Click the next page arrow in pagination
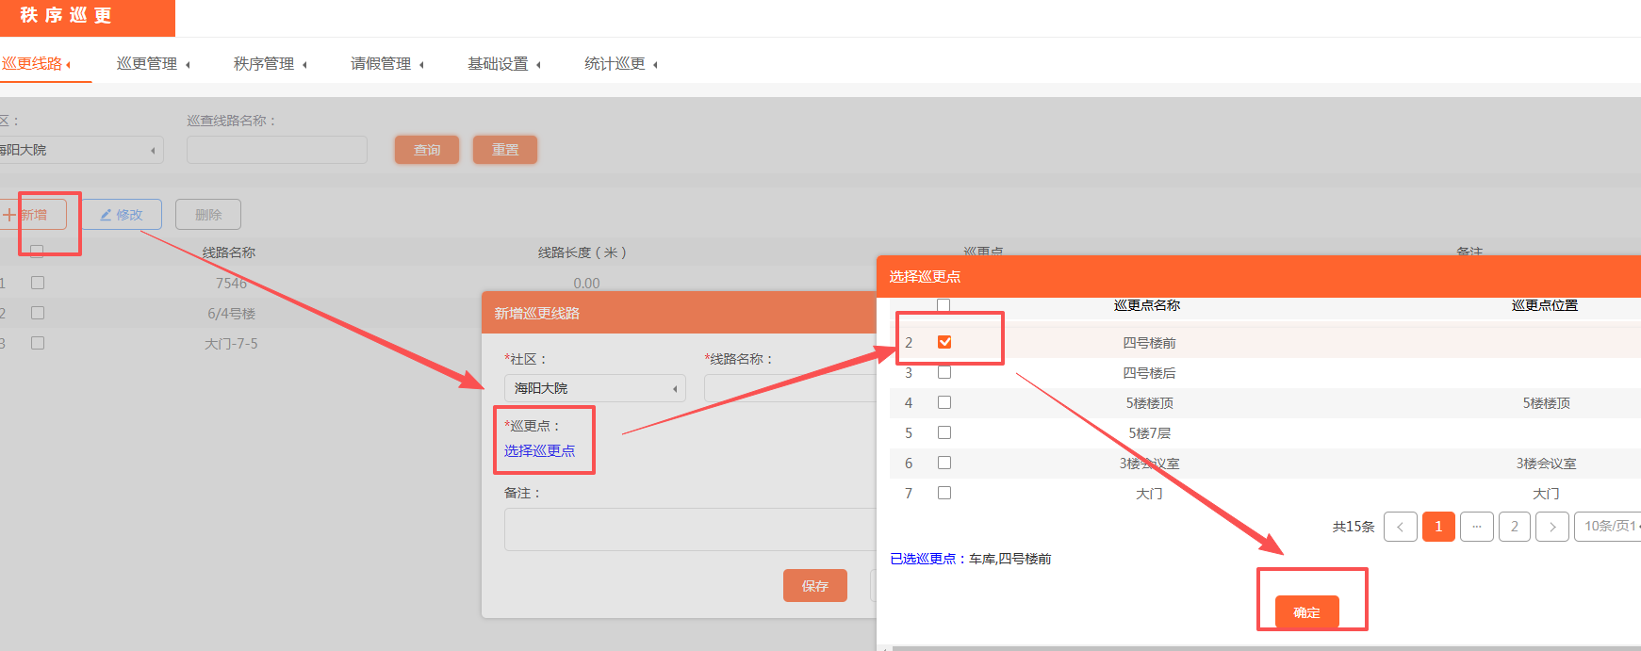The image size is (1641, 651). click(1551, 527)
